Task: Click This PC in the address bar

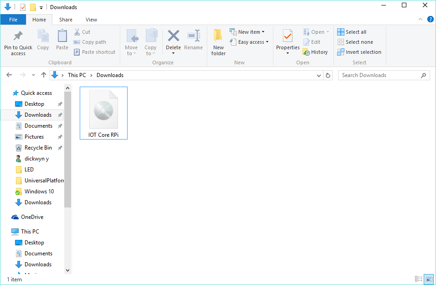Action: click(x=77, y=75)
